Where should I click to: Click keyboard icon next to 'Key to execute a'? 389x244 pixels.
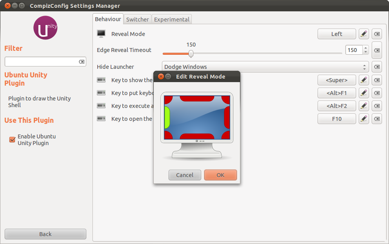pyautogui.click(x=101, y=106)
